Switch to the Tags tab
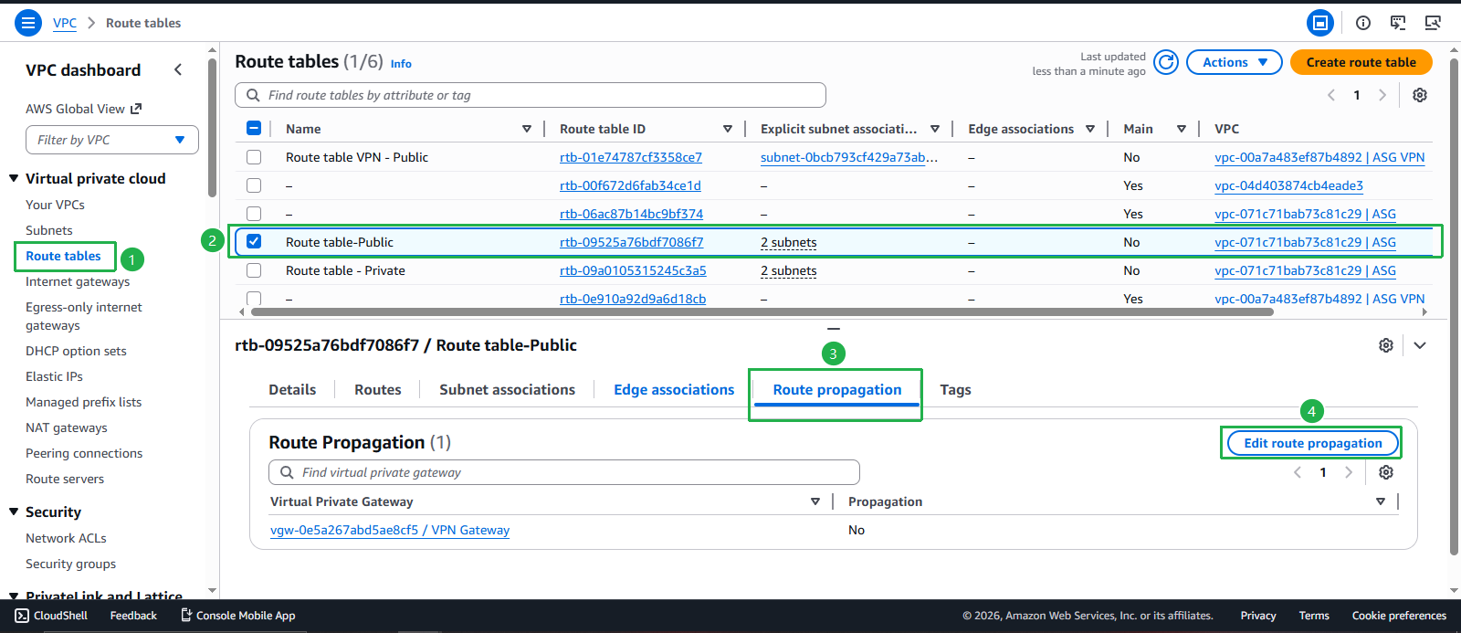This screenshot has width=1461, height=633. coord(955,389)
